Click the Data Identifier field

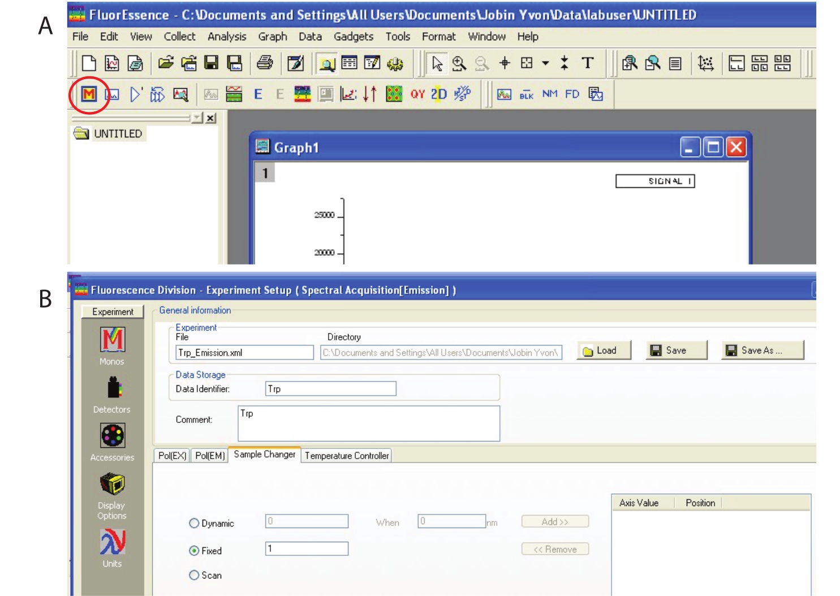pos(331,389)
